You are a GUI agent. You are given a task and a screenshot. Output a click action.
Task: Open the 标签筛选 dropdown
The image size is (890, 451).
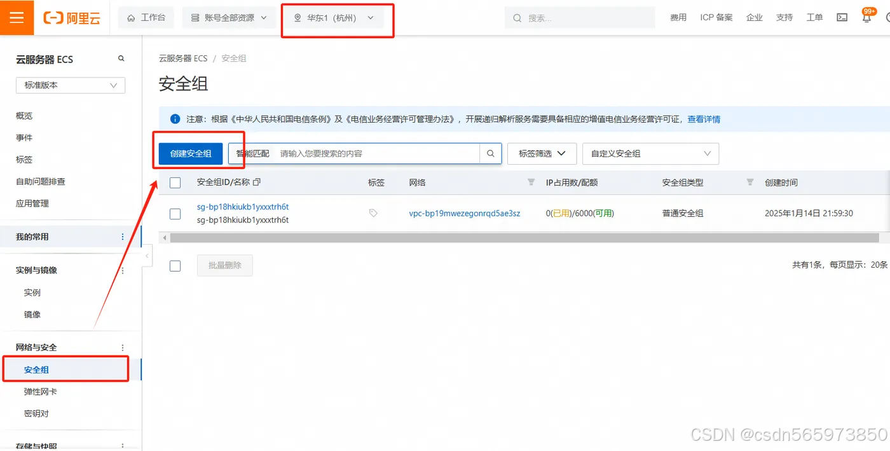coord(541,153)
